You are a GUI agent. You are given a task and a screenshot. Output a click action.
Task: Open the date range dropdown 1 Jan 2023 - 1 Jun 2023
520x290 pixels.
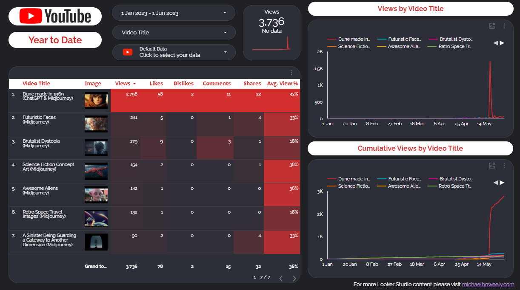point(174,13)
